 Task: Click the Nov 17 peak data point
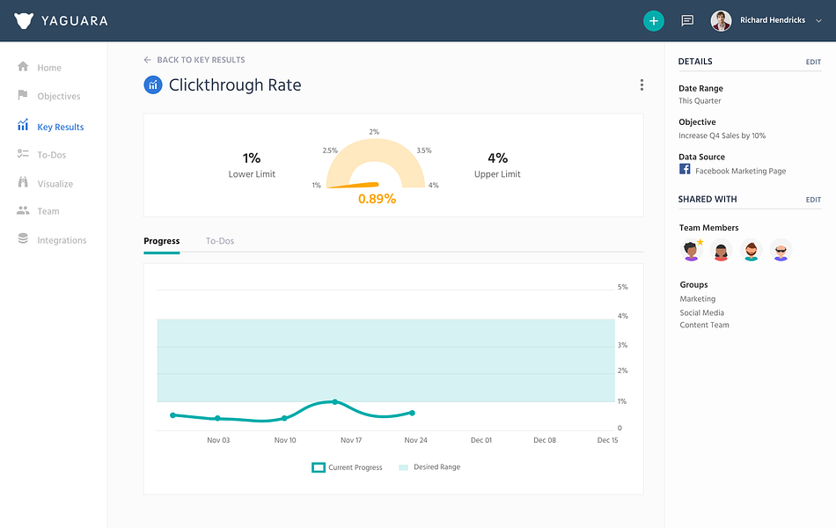[334, 401]
